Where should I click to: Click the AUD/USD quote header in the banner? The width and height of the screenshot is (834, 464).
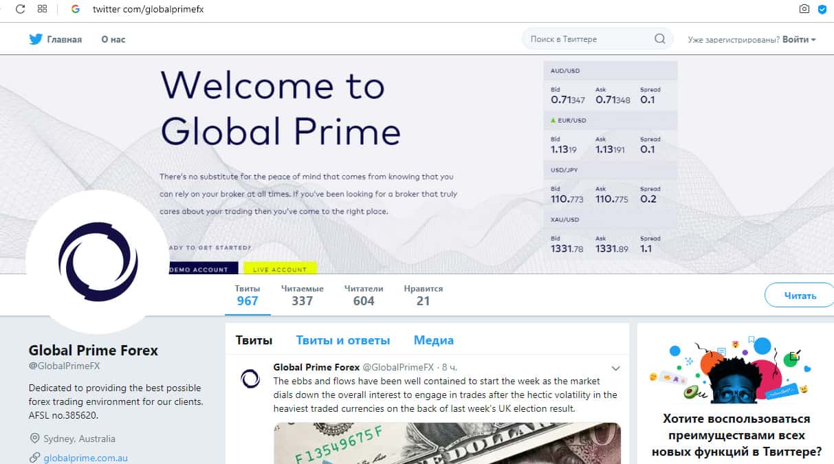(x=611, y=71)
